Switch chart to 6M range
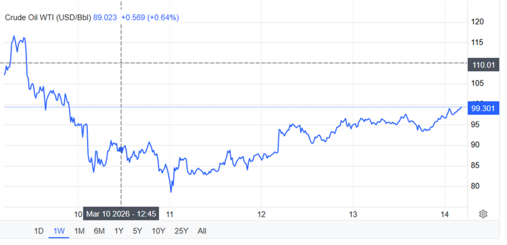507x245 pixels. pyautogui.click(x=99, y=231)
